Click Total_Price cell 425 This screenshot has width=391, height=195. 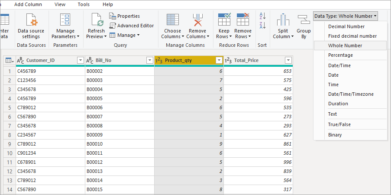[259, 89]
